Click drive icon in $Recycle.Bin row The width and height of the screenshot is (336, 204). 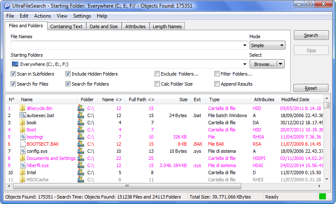(x=81, y=108)
